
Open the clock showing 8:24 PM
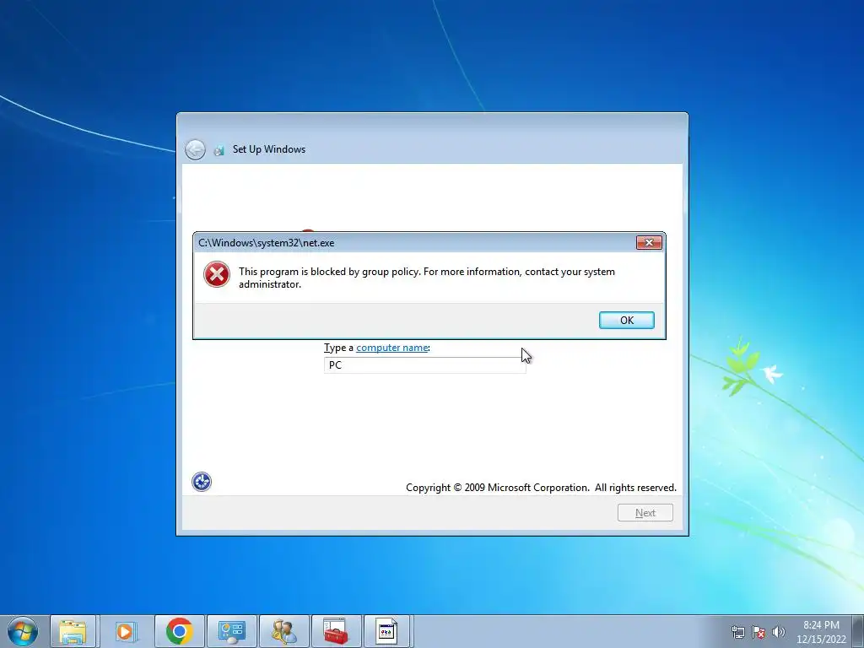(x=821, y=632)
